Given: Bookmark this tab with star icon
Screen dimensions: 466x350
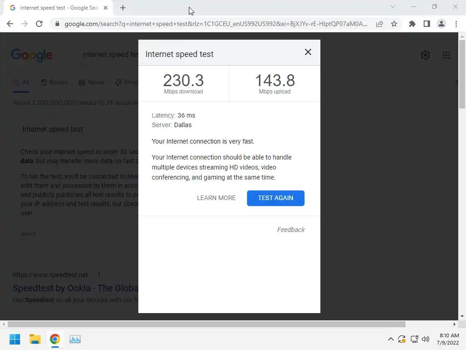Looking at the screenshot, I should click(x=394, y=24).
